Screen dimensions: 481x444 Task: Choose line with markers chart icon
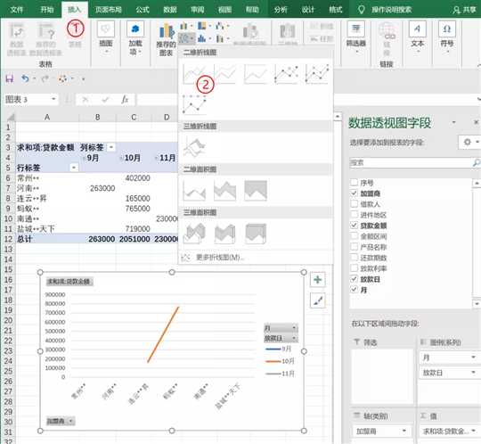[286, 74]
